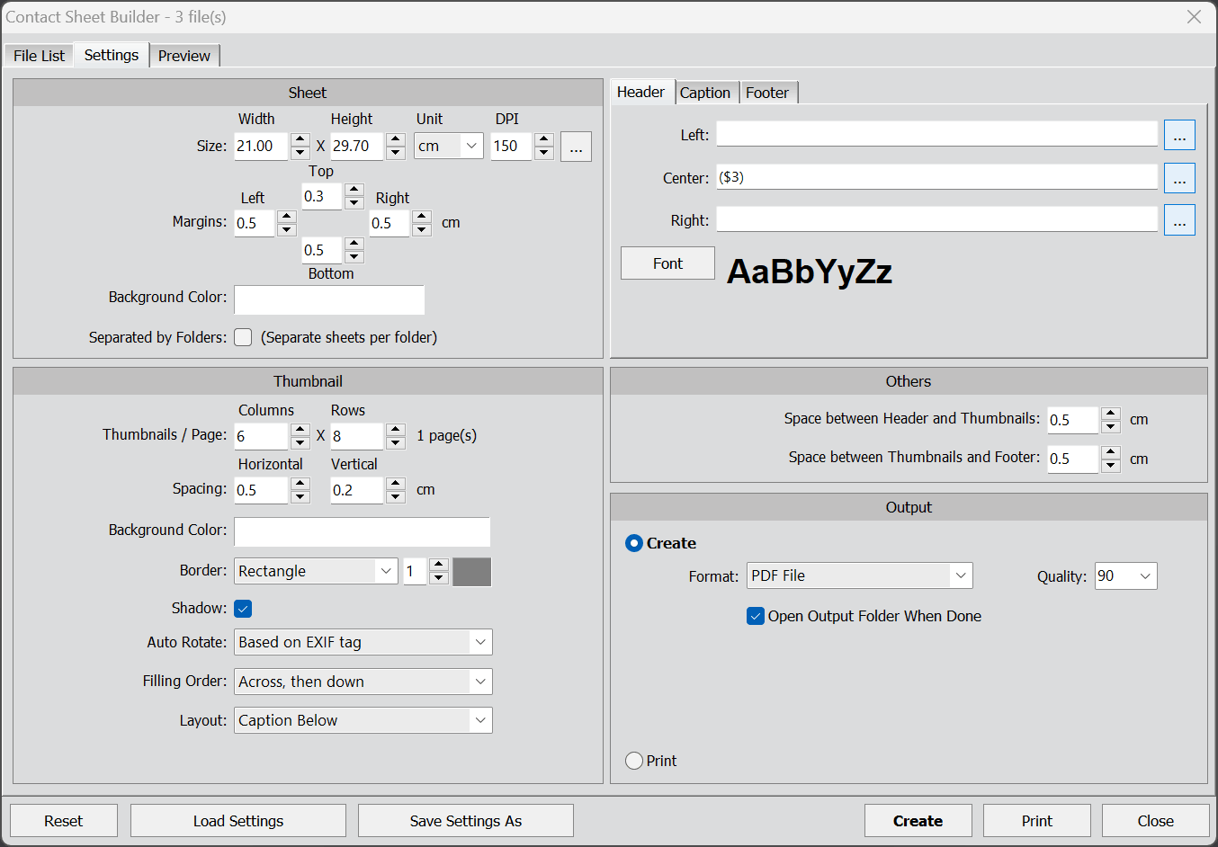Expand the Output Format dropdown
This screenshot has height=847, width=1218.
(859, 575)
